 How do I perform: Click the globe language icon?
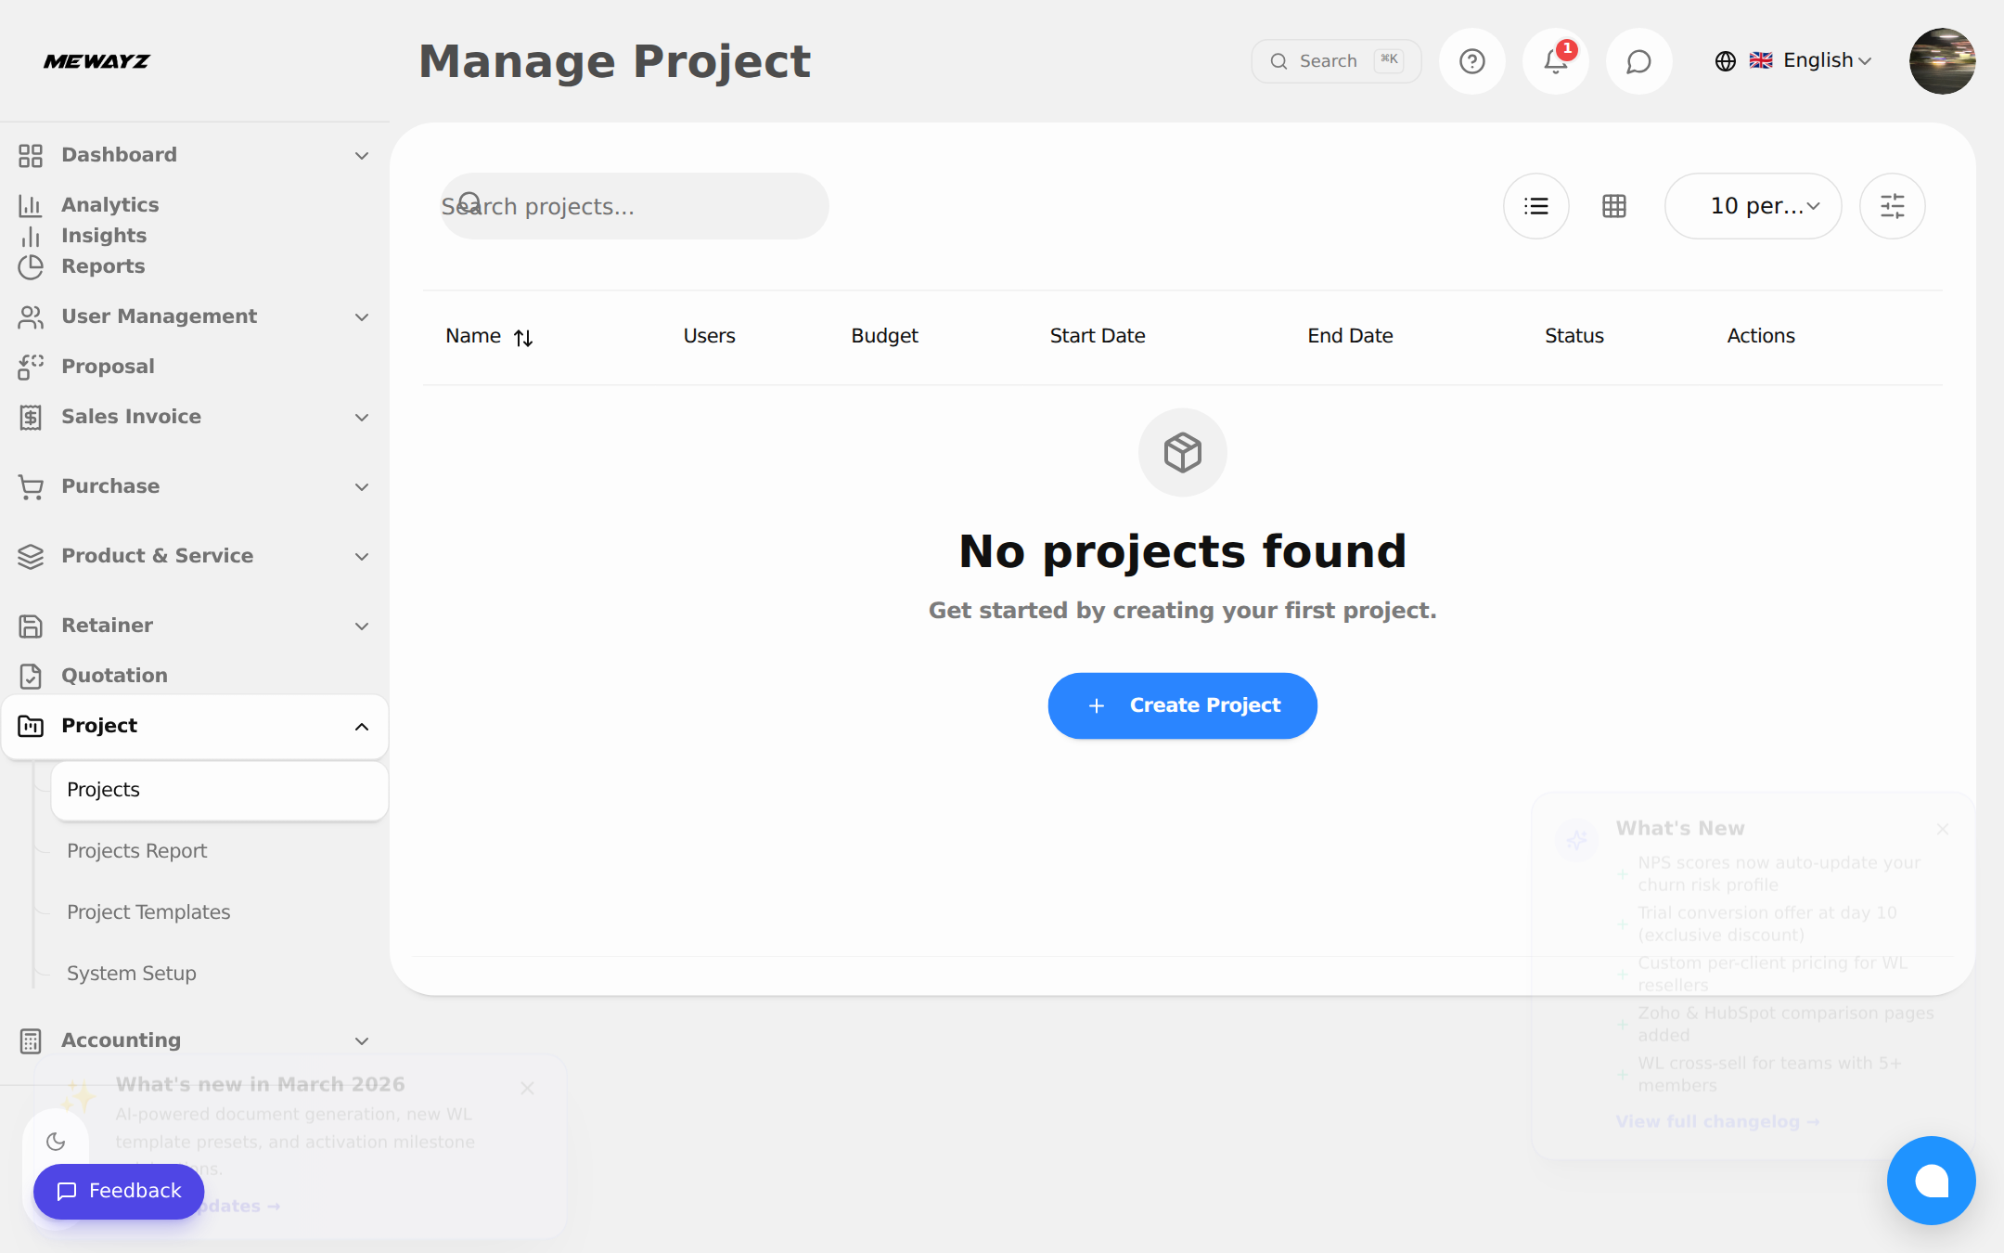click(1724, 60)
